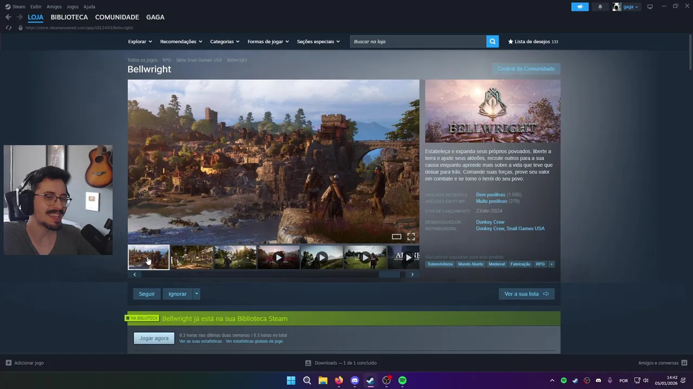Open the Bem positivas recent reviews link

point(491,194)
